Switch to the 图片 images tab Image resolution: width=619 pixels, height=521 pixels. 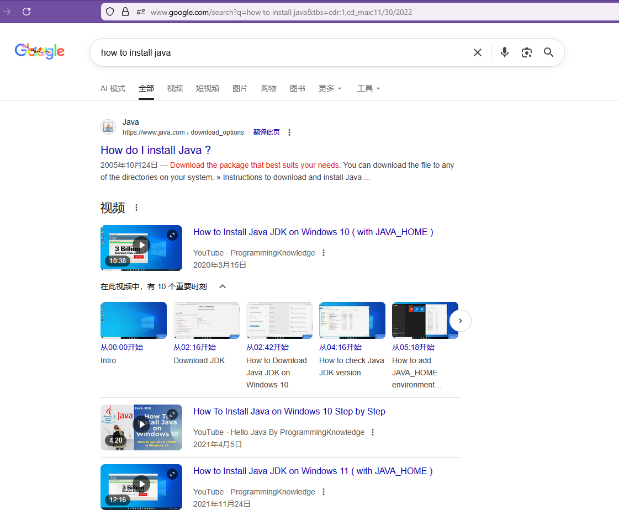click(240, 88)
